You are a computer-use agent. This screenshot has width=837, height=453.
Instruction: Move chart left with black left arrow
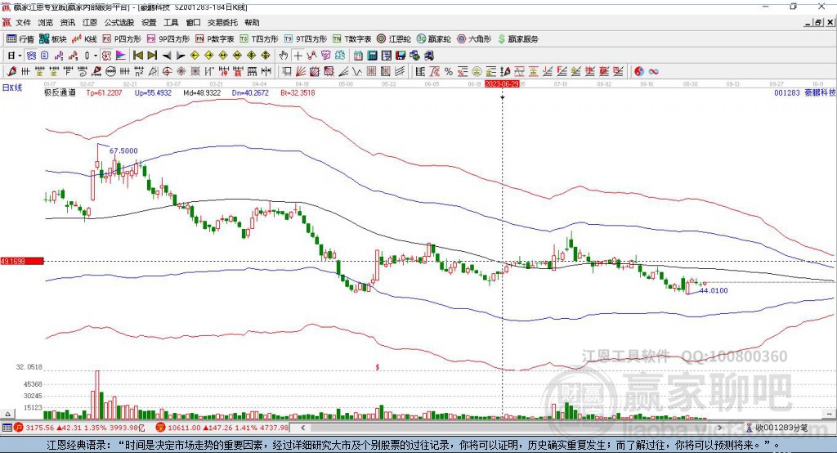(167, 56)
